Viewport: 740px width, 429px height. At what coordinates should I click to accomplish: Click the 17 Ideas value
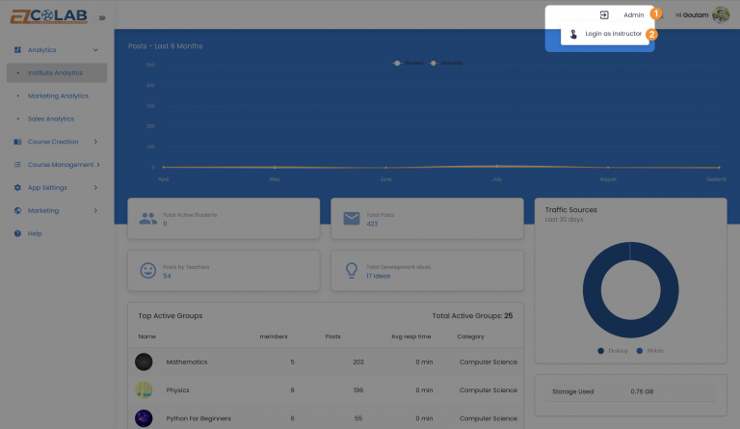tap(378, 276)
